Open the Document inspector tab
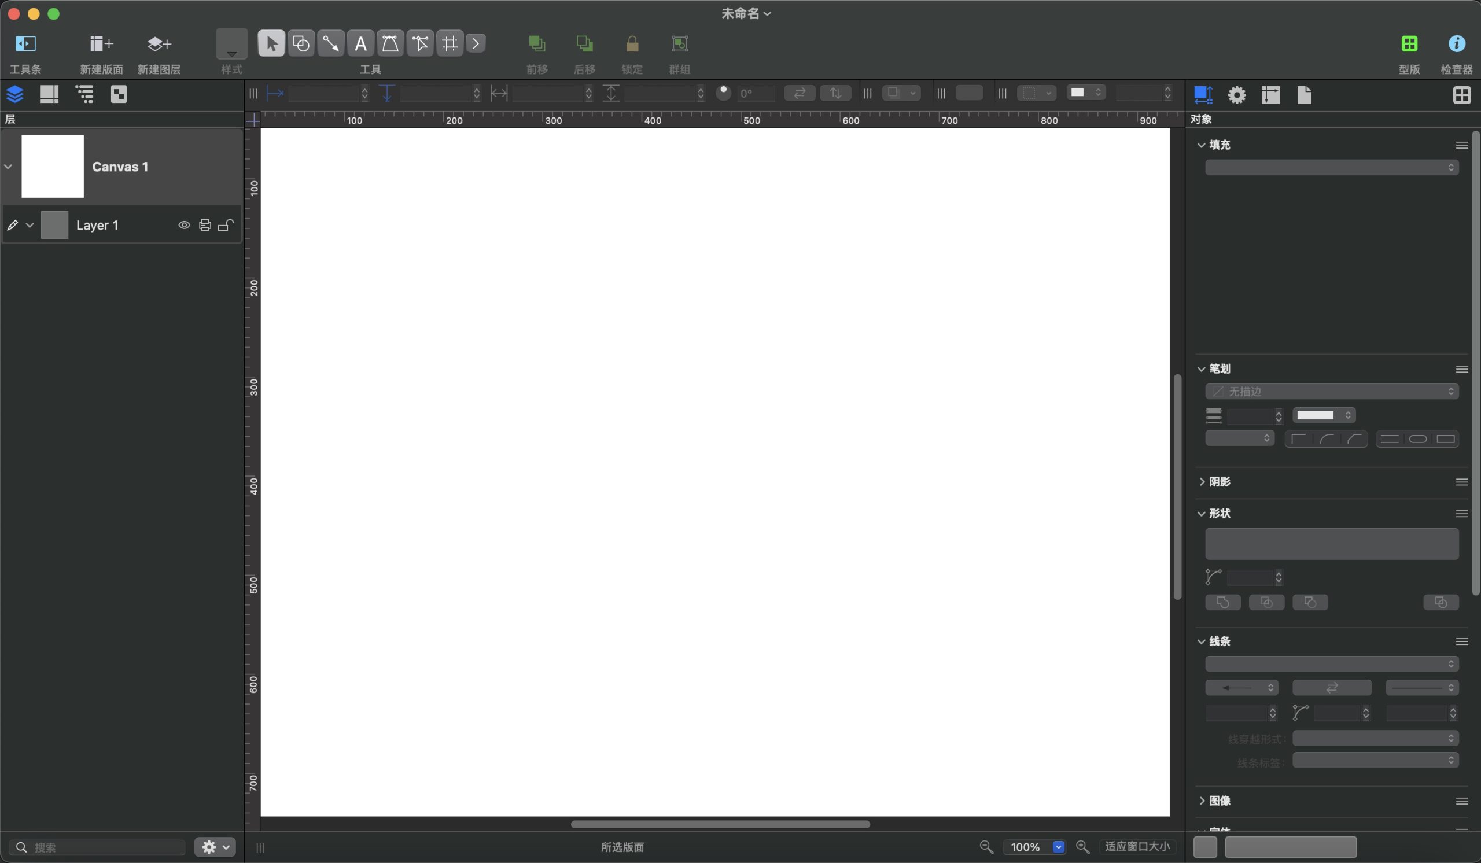Screen dimensions: 1481x863 [x=1304, y=95]
